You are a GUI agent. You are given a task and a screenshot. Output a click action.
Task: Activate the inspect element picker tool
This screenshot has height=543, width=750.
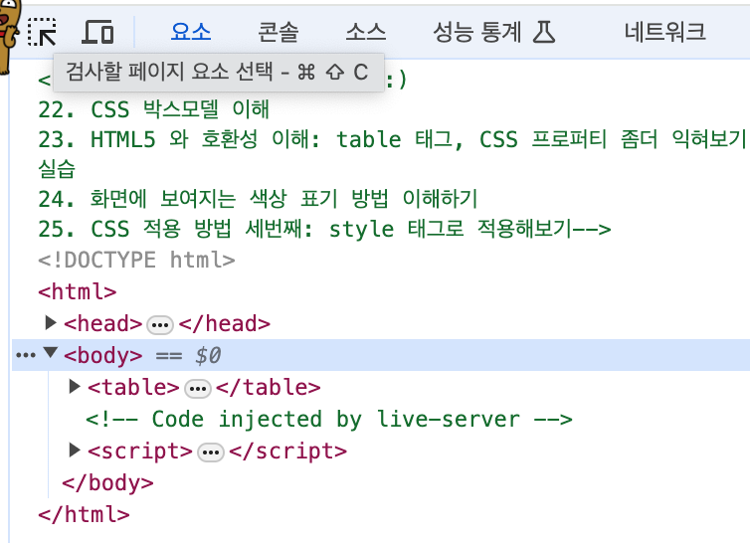pyautogui.click(x=42, y=32)
